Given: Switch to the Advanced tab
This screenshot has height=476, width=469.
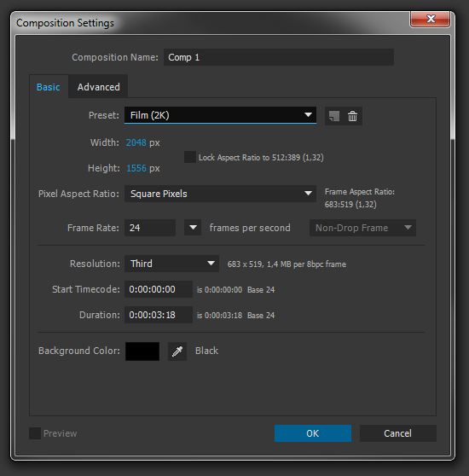Looking at the screenshot, I should (99, 87).
